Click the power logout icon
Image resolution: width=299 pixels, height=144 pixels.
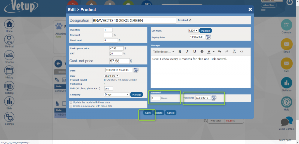289,2
